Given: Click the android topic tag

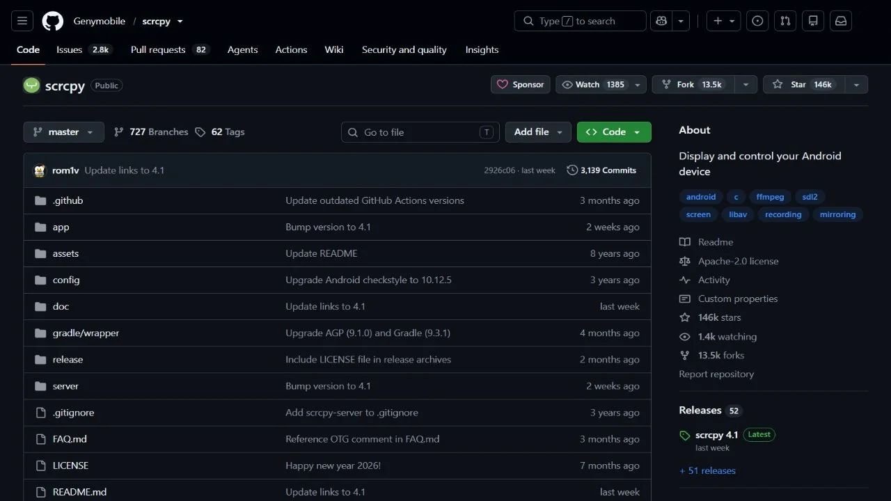Looking at the screenshot, I should (701, 197).
